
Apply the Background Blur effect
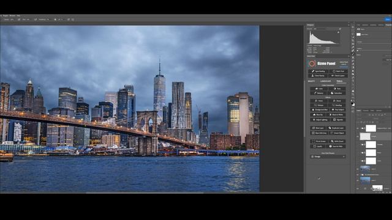(320, 110)
